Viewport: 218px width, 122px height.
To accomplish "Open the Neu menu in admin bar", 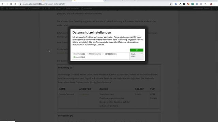I will coord(58,8).
